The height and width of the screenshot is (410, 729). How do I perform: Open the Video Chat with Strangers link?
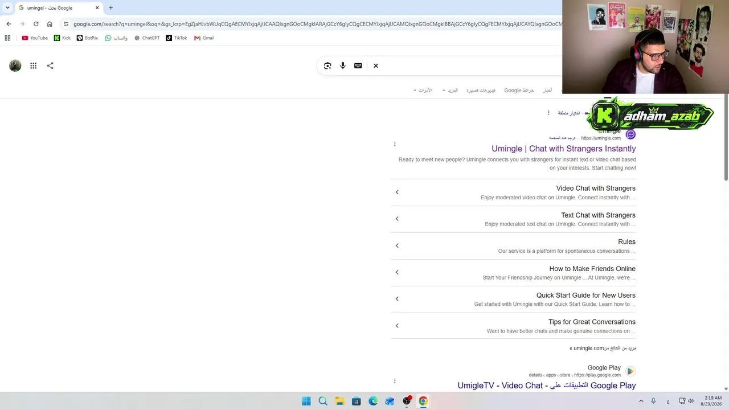(x=596, y=188)
